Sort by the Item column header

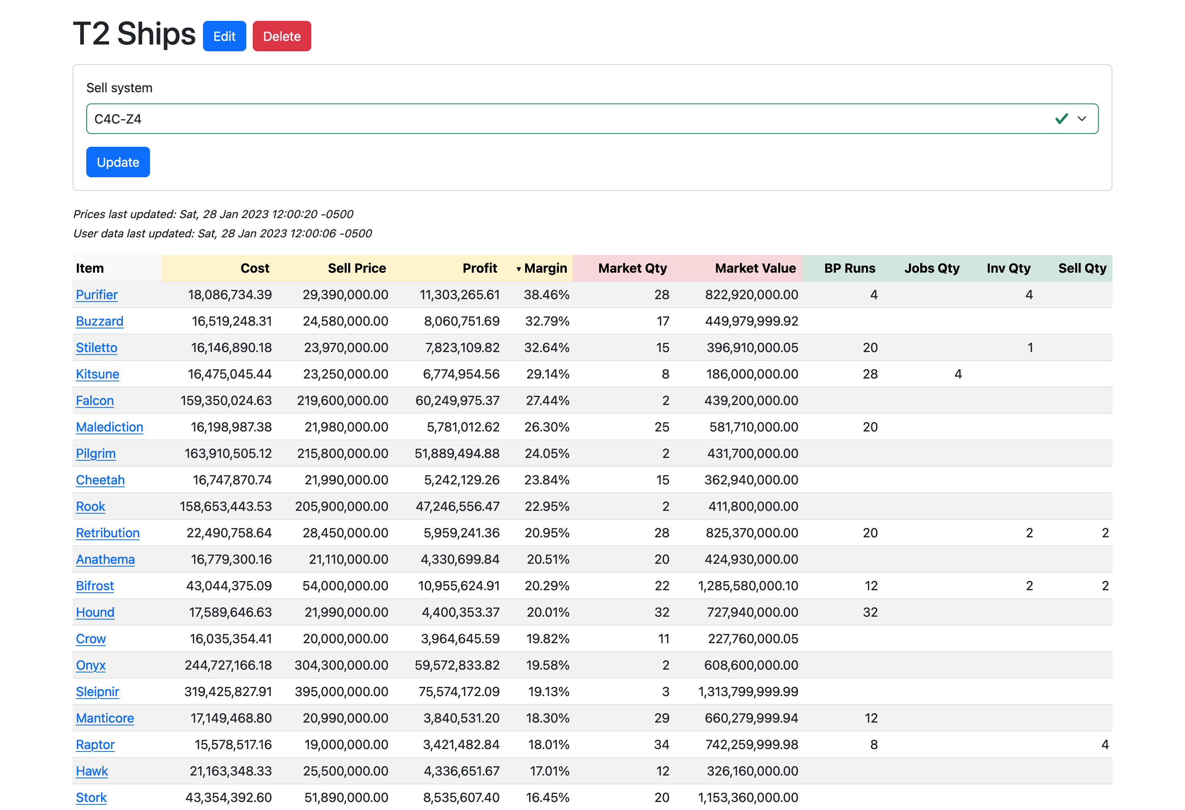[90, 268]
